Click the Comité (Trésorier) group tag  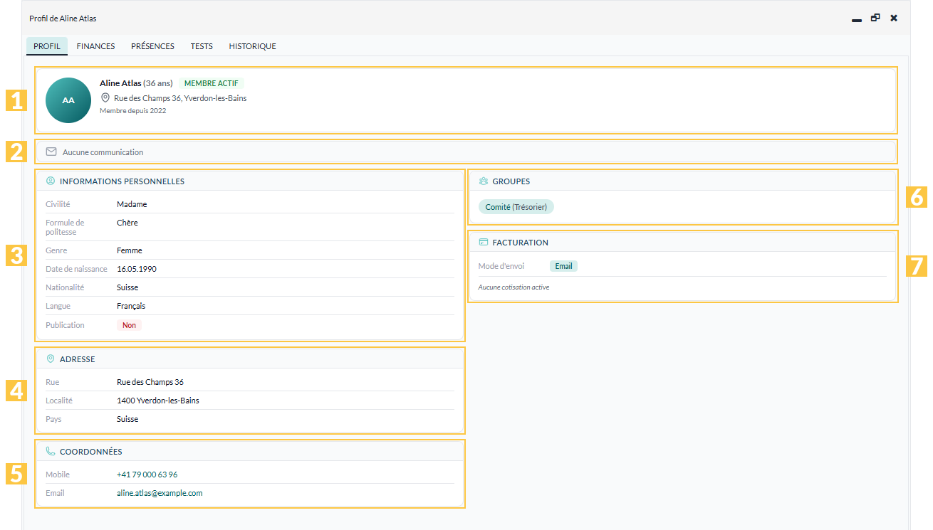click(516, 207)
